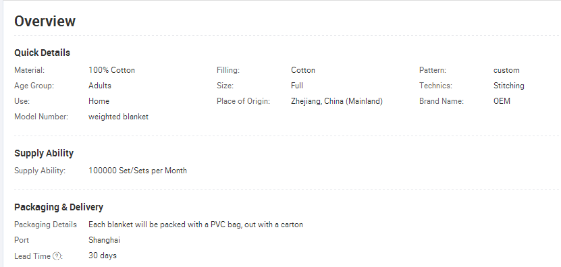Select the 100000 Set/Sets per Month text
561x267 pixels.
(x=138, y=171)
